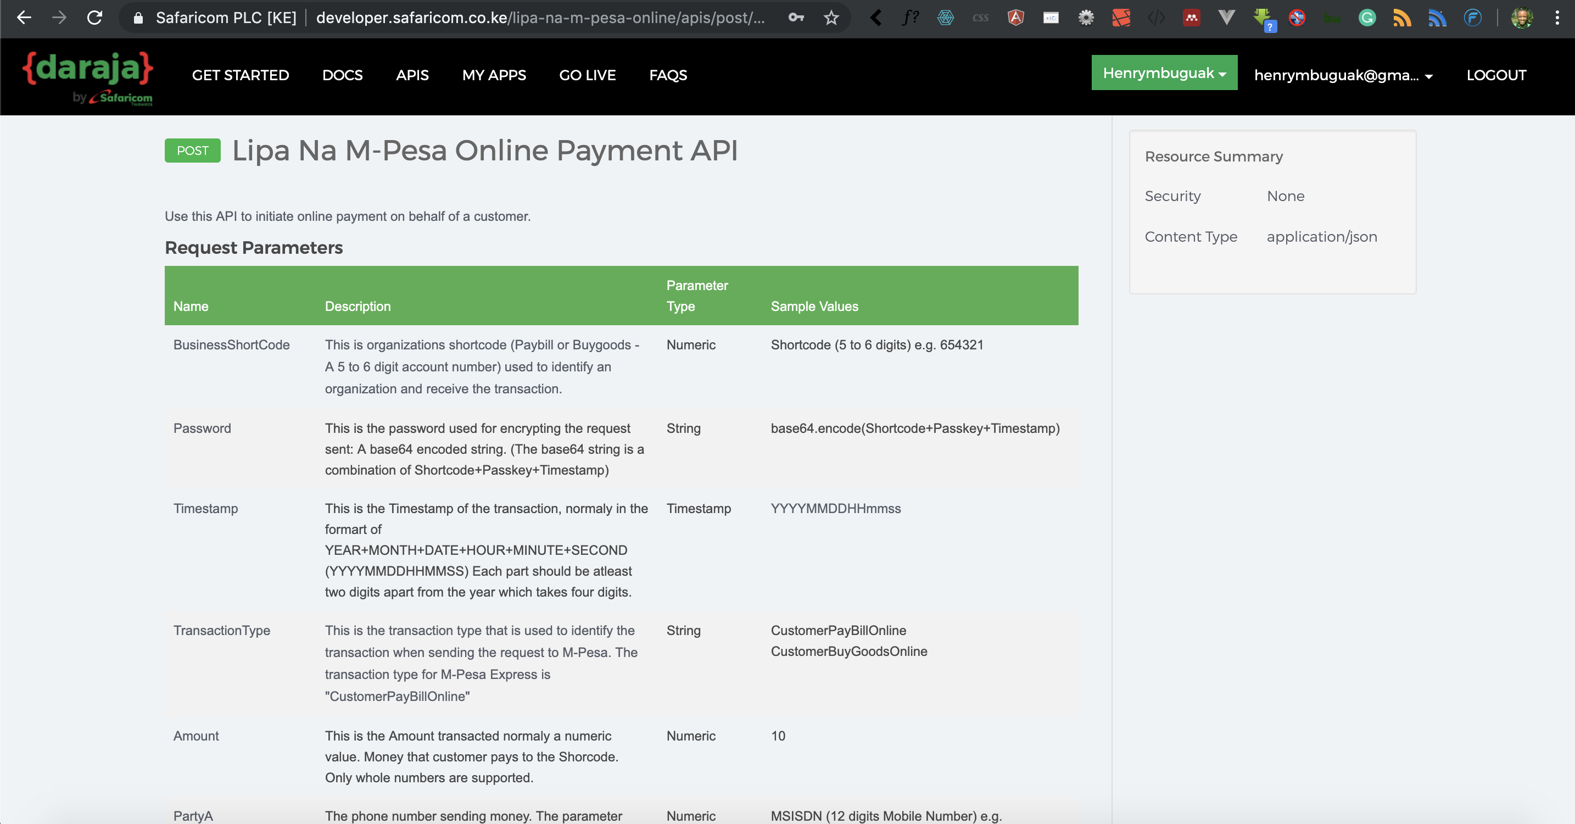Open the green download arrow extension
The width and height of the screenshot is (1575, 824).
point(1263,19)
